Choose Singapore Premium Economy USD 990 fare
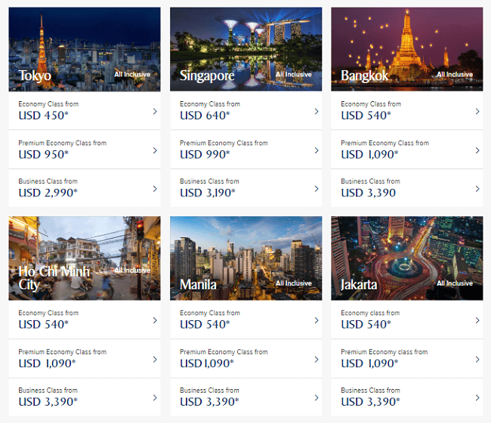This screenshot has height=423, width=491. 246,150
